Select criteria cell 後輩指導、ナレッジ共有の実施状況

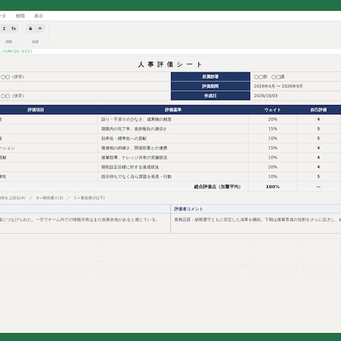(173, 158)
